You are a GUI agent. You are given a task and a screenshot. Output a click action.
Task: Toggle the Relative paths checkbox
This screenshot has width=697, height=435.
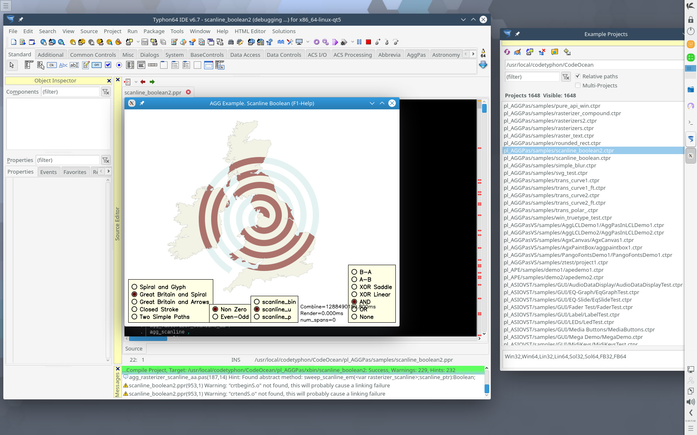[x=578, y=76]
